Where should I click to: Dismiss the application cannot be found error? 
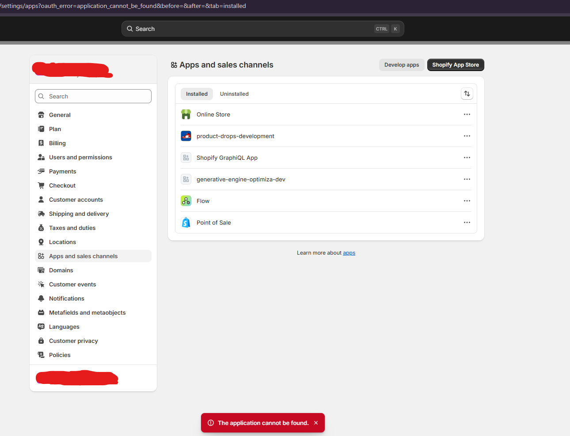coord(316,423)
